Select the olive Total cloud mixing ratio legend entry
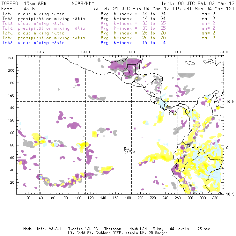The height and width of the screenshot is (236, 236). pyautogui.click(x=33, y=33)
